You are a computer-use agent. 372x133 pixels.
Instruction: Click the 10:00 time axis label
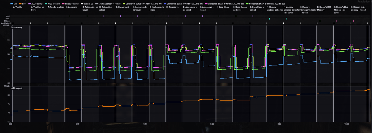(x=346, y=124)
